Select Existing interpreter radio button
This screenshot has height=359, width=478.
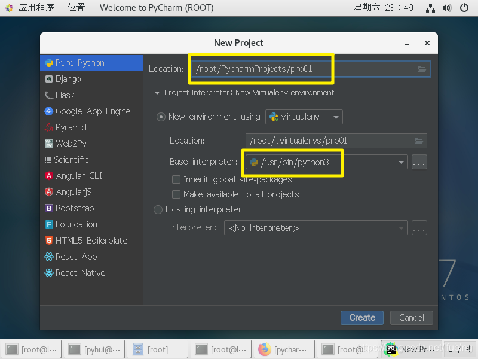(158, 210)
